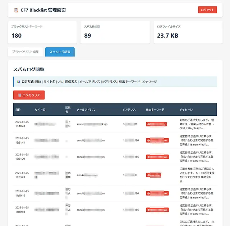Select the スパムログ閲覧 tab

click(60, 52)
